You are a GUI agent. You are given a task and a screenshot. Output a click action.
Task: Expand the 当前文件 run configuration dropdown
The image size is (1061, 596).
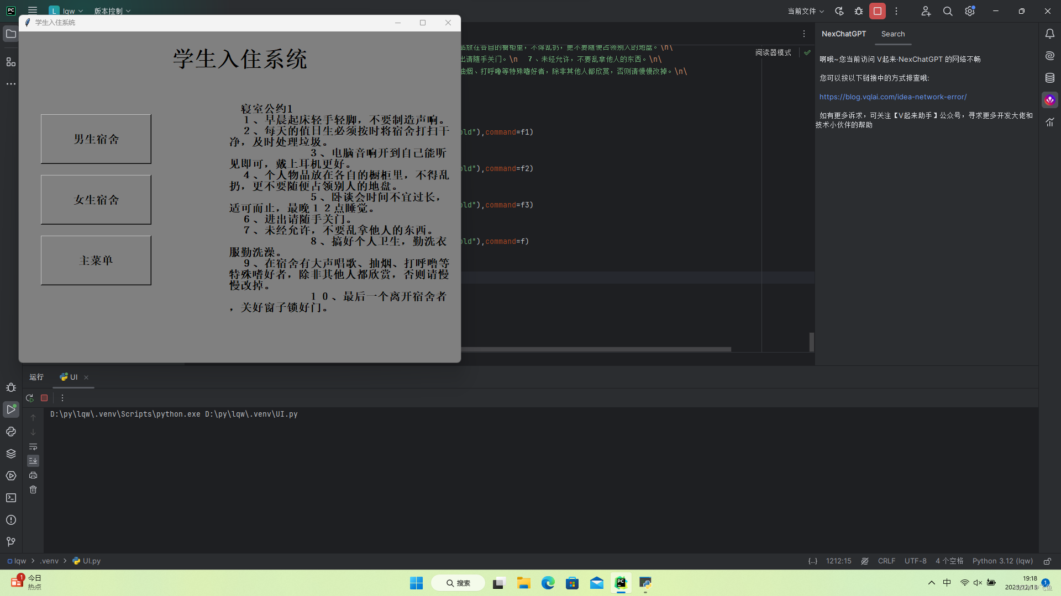click(806, 11)
